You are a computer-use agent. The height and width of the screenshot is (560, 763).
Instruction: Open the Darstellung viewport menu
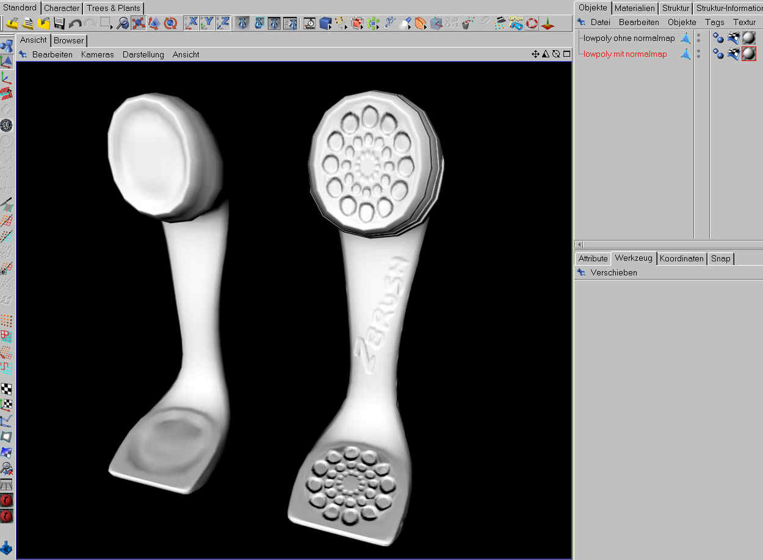[x=143, y=54]
